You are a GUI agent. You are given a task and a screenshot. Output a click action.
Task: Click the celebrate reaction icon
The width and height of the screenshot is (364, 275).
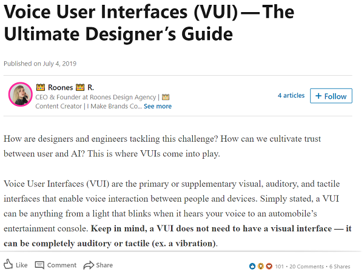tap(261, 266)
